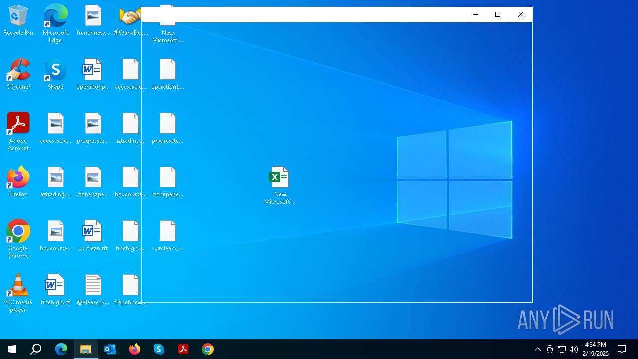Select the finehigh.rtf Word document icon
638x359 pixels.
pos(55,290)
